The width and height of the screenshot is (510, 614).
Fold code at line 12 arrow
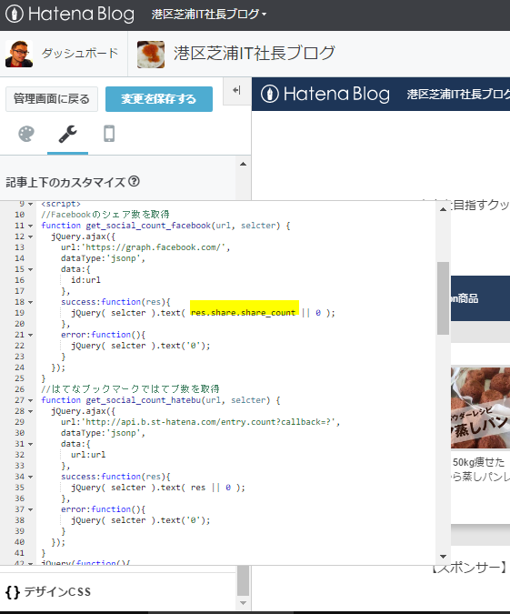coord(30,237)
